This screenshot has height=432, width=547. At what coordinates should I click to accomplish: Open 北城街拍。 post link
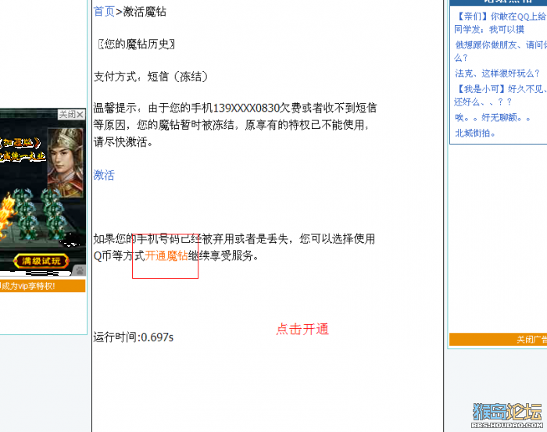pyautogui.click(x=475, y=133)
